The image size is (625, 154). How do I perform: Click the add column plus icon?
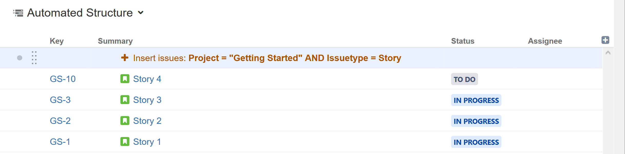pos(605,40)
